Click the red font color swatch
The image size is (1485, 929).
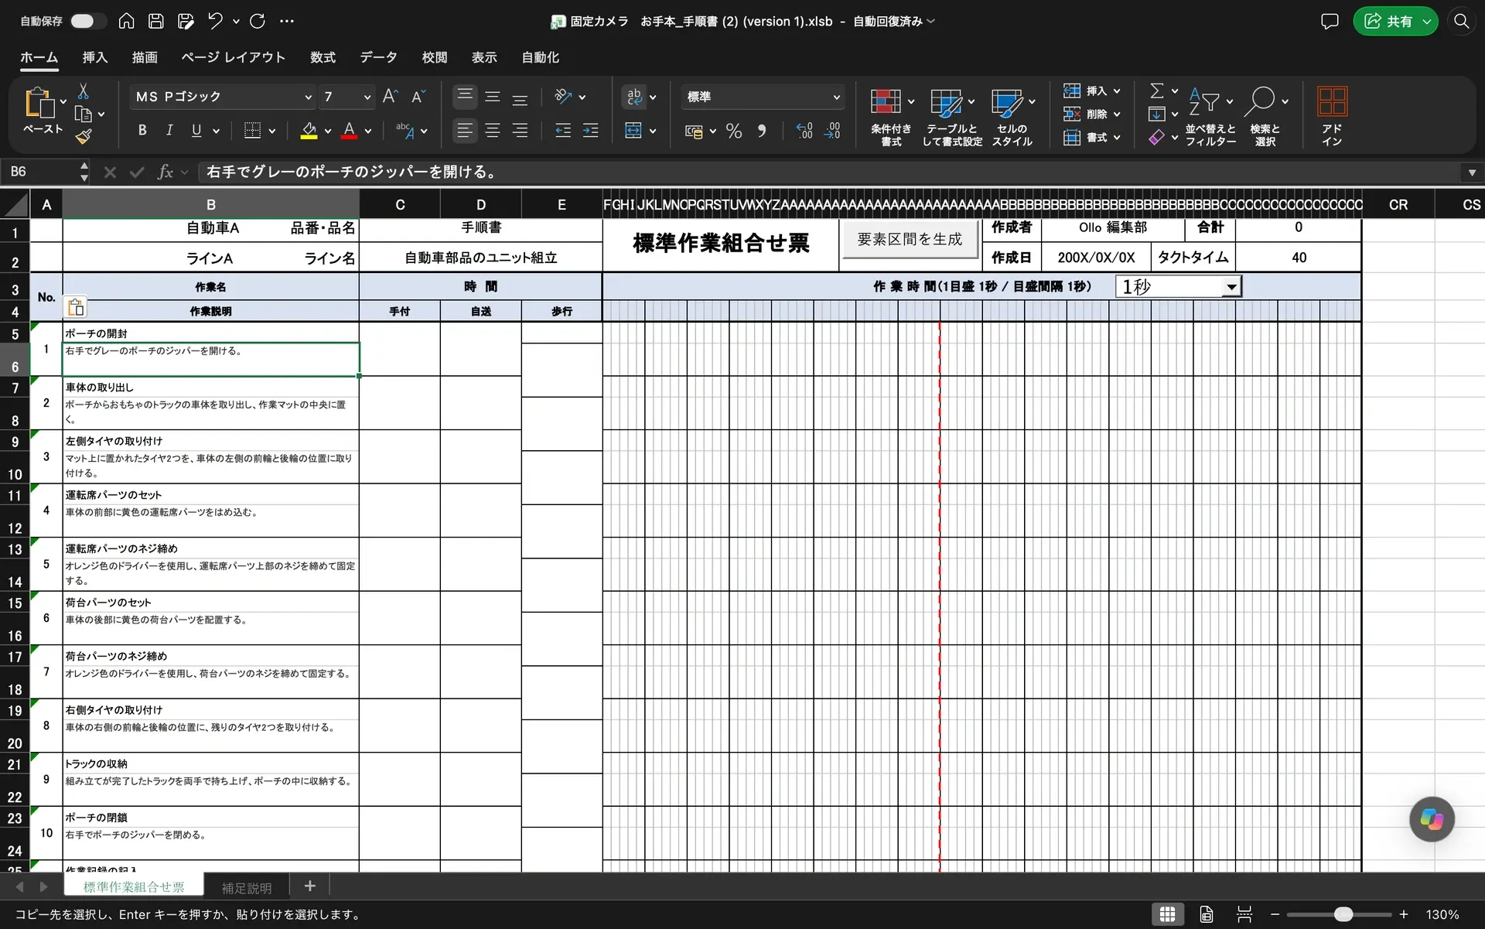(349, 131)
